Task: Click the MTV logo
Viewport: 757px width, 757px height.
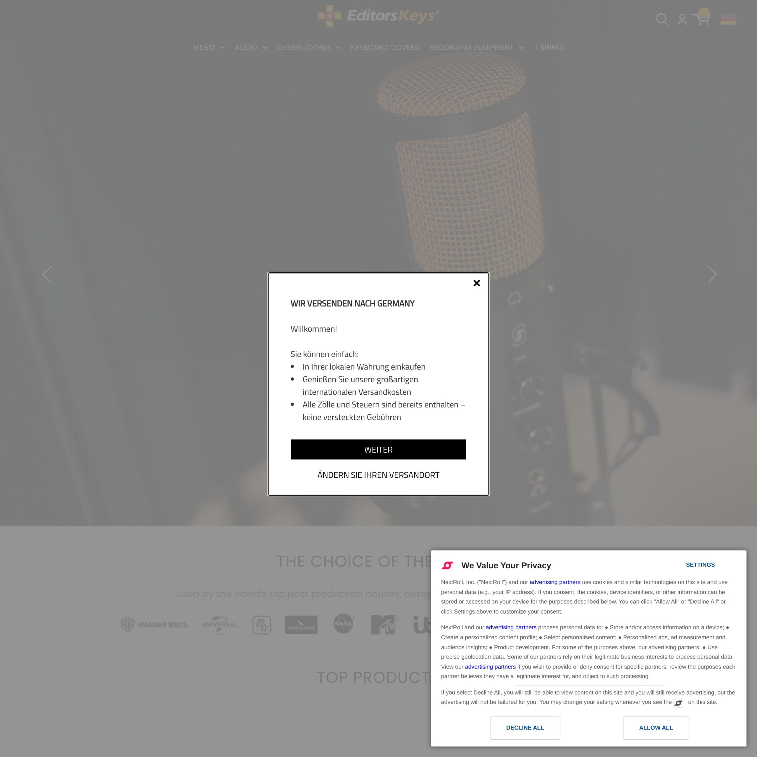Action: coord(385,624)
